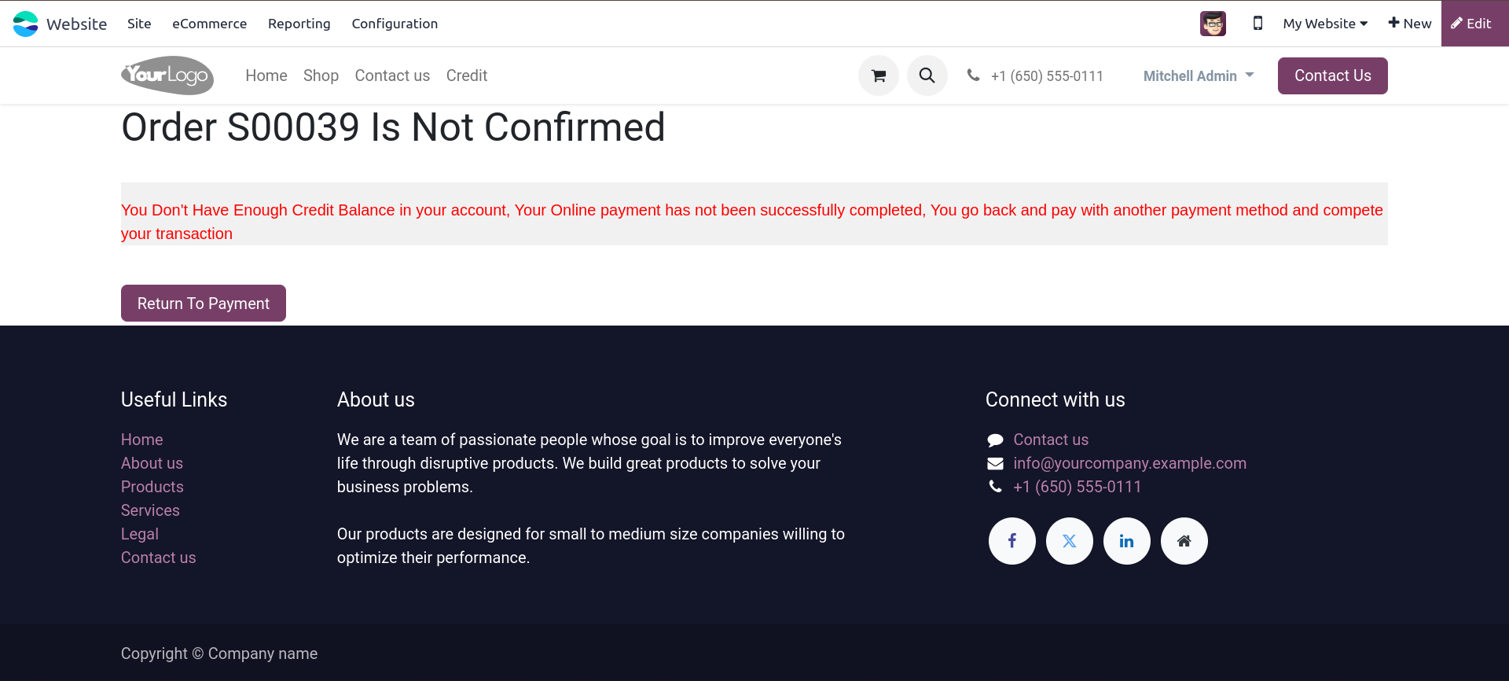1509x681 pixels.
Task: Click the Odoo Website app icon
Action: click(x=25, y=24)
